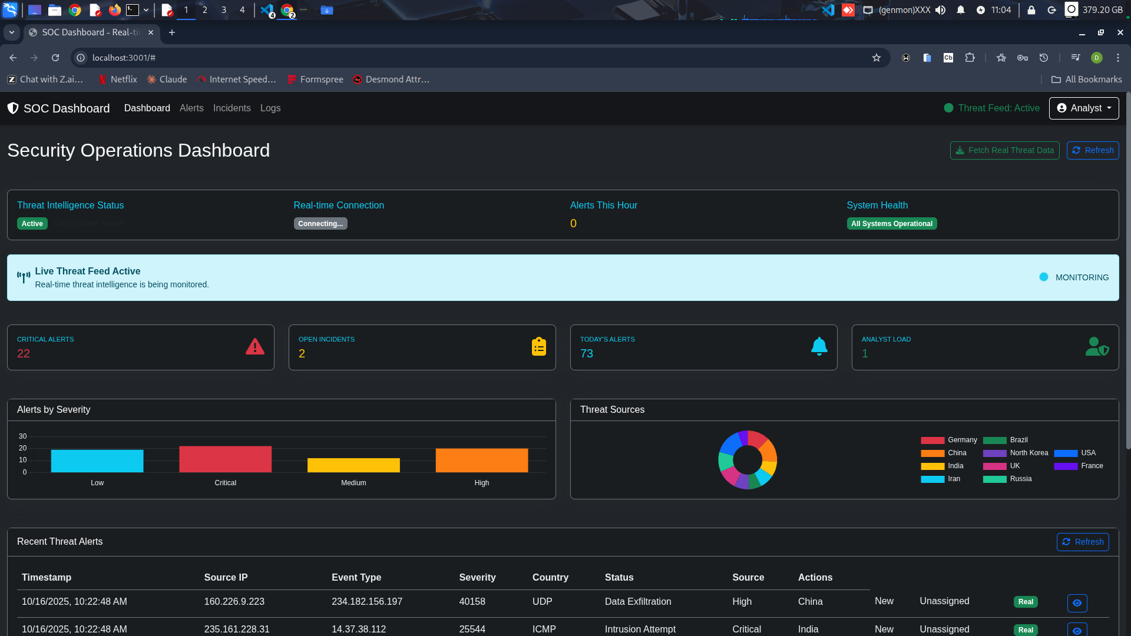Viewport: 1131px width, 636px height.
Task: Click the top Refresh dashboard button
Action: 1093,151
